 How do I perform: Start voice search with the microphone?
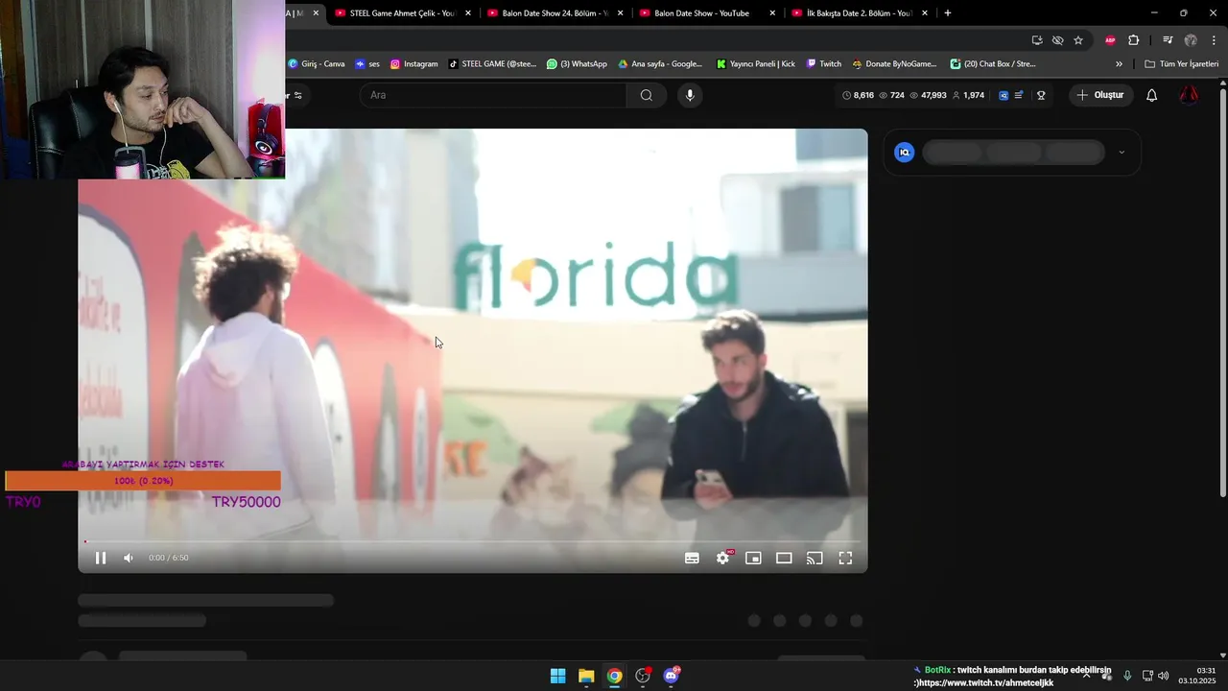click(x=689, y=95)
